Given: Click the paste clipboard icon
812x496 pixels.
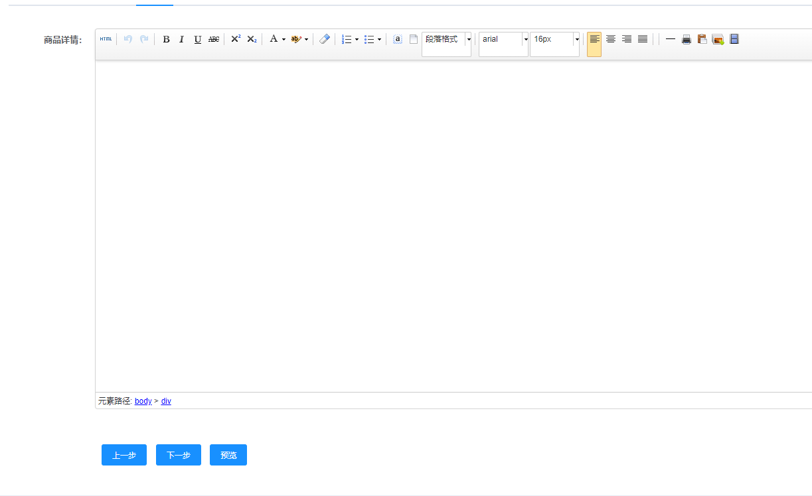Looking at the screenshot, I should point(702,39).
